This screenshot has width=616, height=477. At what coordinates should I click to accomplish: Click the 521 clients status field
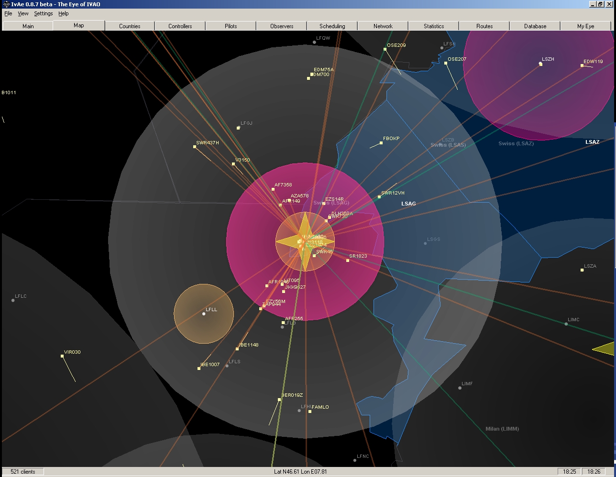23,472
